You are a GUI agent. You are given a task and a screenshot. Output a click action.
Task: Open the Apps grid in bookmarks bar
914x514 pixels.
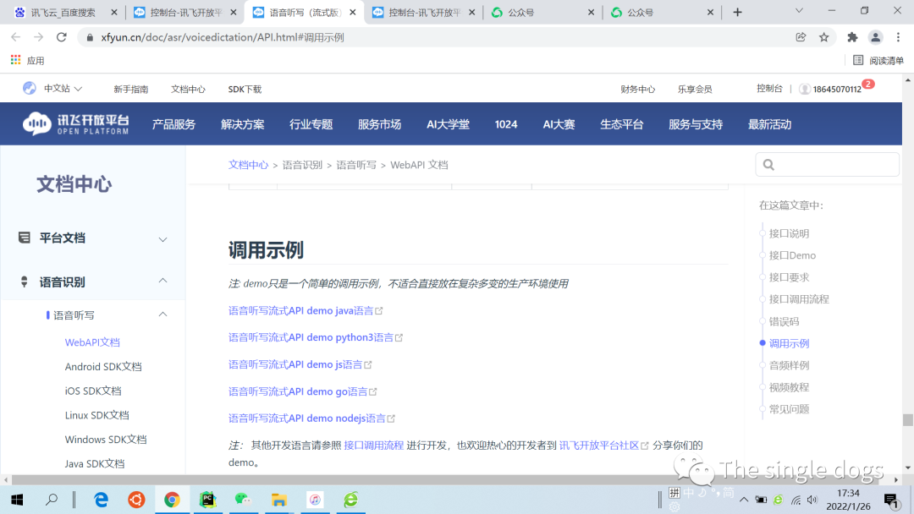point(16,60)
